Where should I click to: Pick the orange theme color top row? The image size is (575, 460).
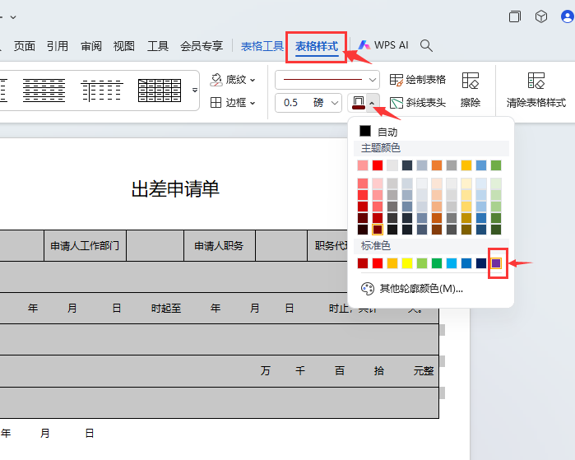pos(437,165)
